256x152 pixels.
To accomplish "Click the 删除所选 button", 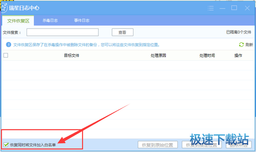I will point(239,145).
